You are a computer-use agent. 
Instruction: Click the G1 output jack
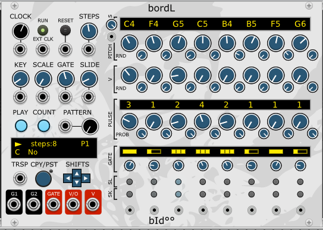coord(14,204)
